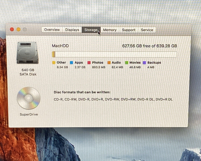
Task: Click the Photos '893.3 MB' value
Action: (x=99, y=67)
